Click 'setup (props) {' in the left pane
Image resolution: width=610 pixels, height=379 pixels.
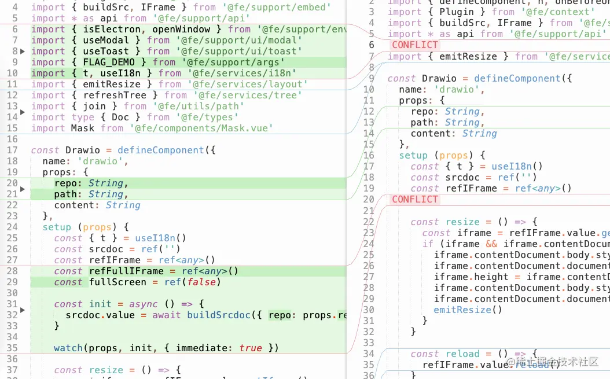[x=85, y=227]
